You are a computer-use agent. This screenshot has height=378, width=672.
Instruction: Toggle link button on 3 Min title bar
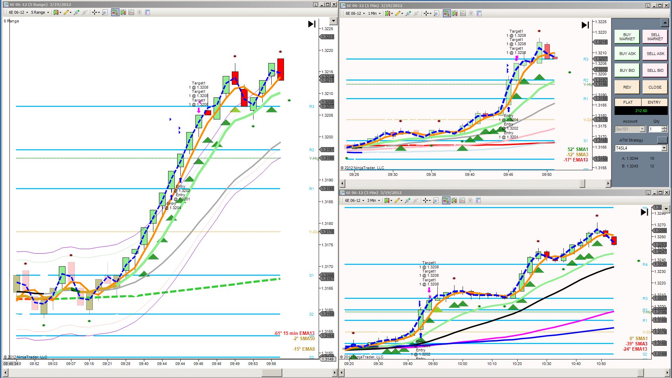tap(648, 192)
